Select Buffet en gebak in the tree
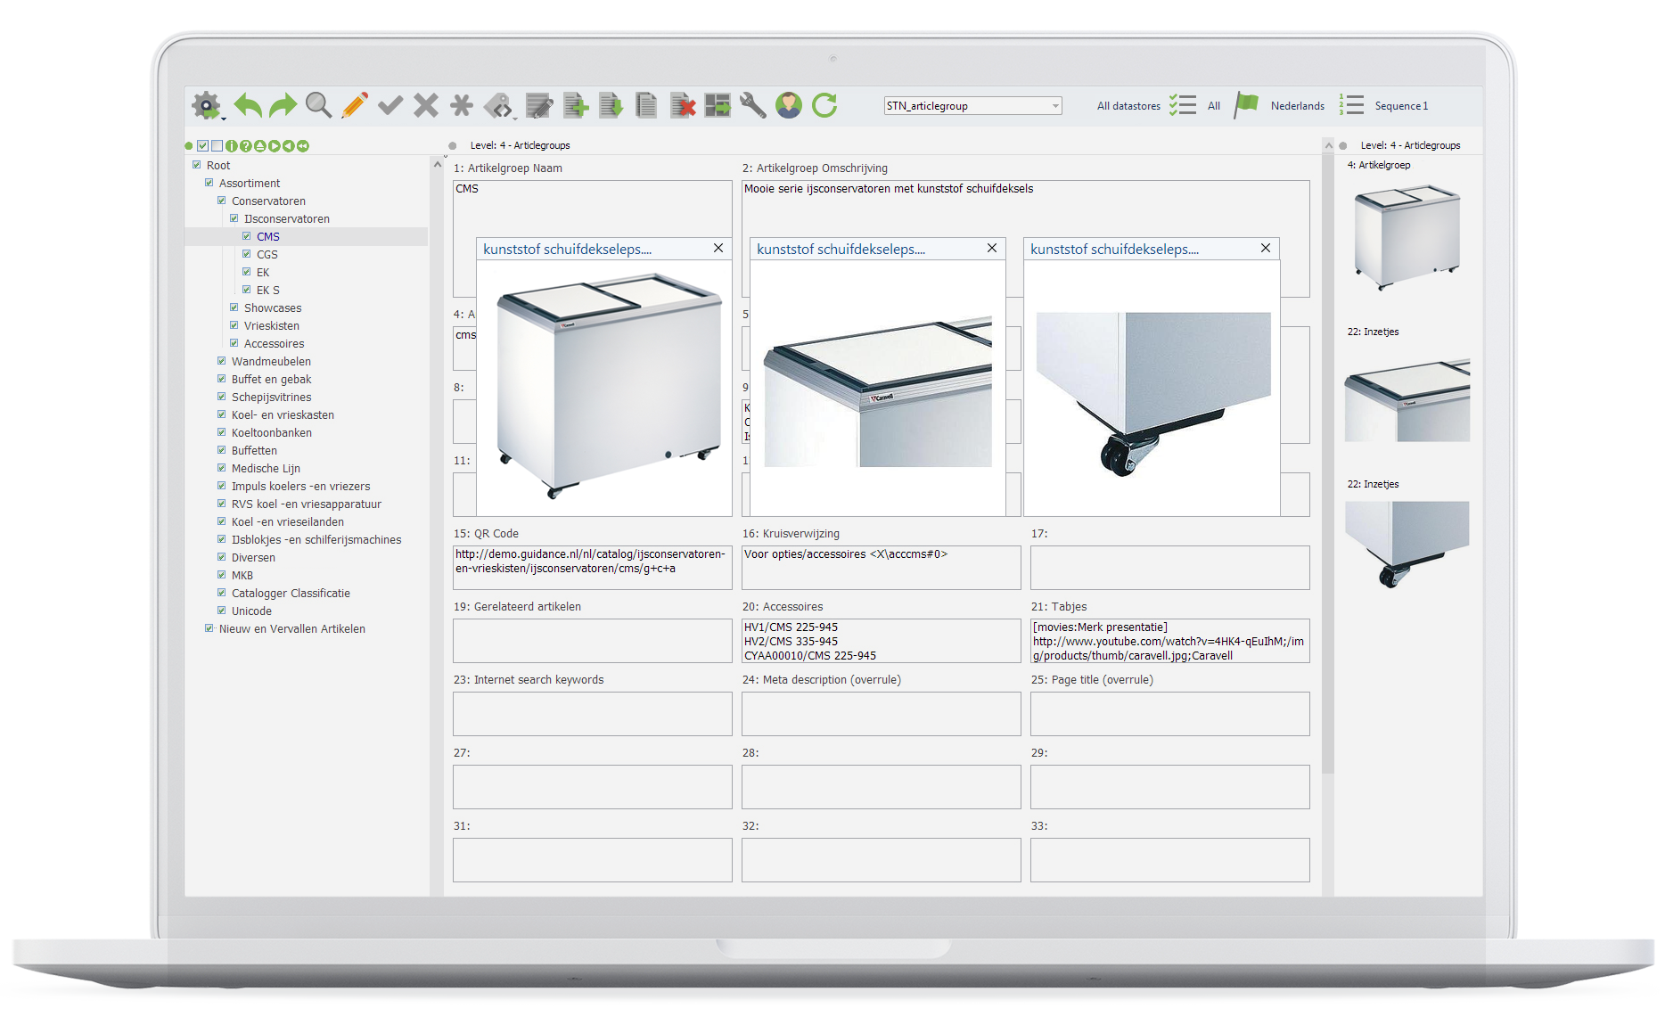Image resolution: width=1665 pixels, height=1033 pixels. [271, 379]
